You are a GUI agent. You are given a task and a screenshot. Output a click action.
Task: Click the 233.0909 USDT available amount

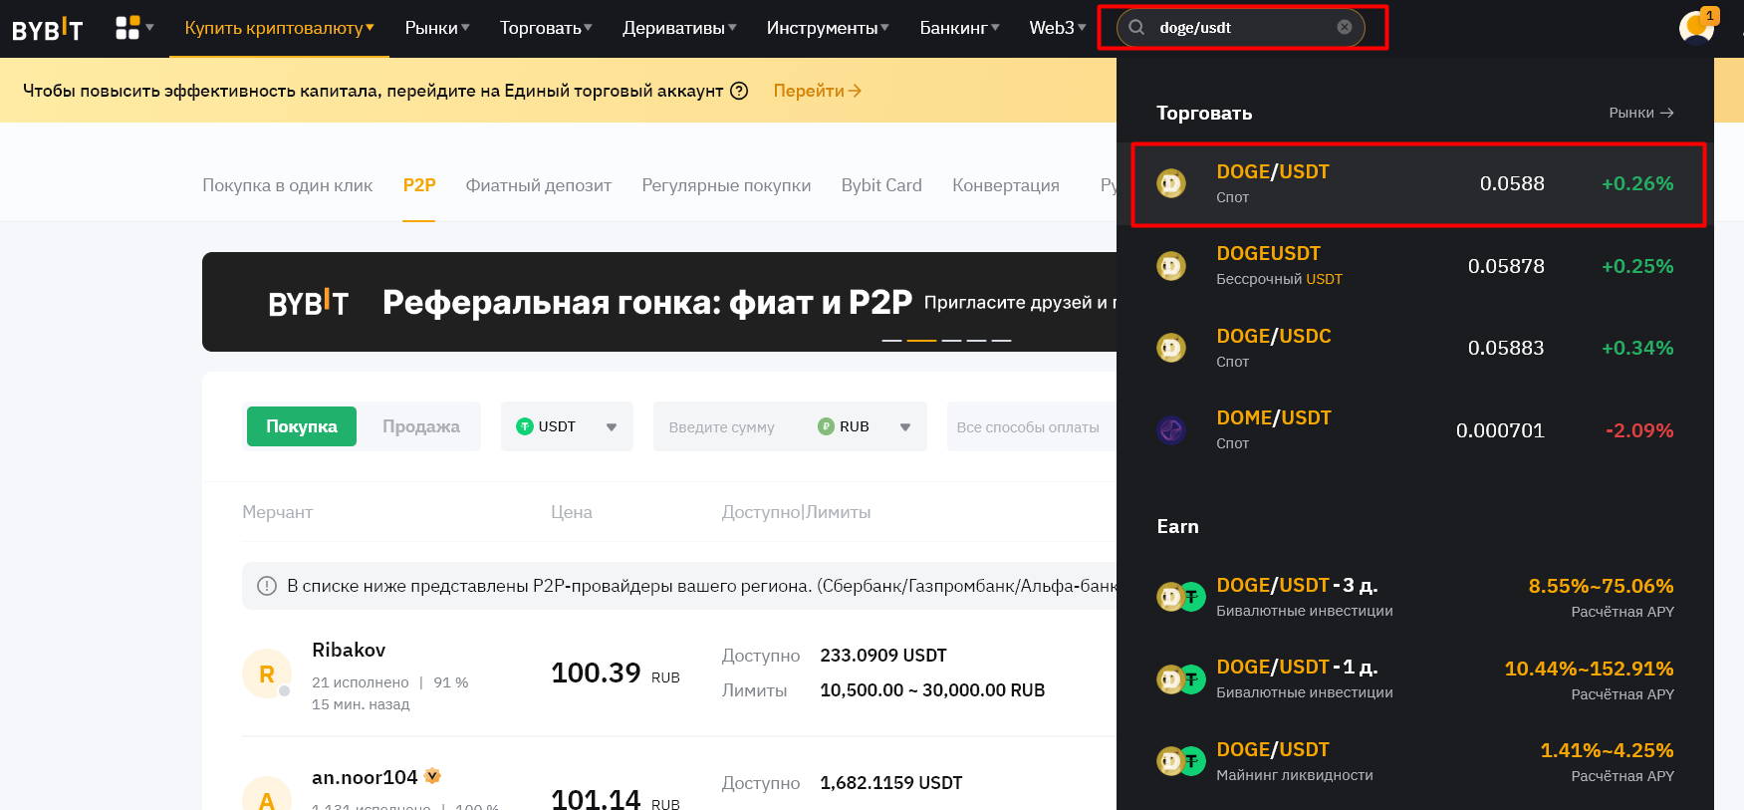[883, 656]
